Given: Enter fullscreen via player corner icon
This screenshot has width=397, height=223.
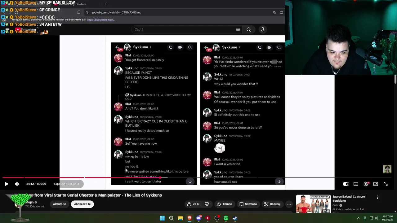Looking at the screenshot, I should (386, 184).
